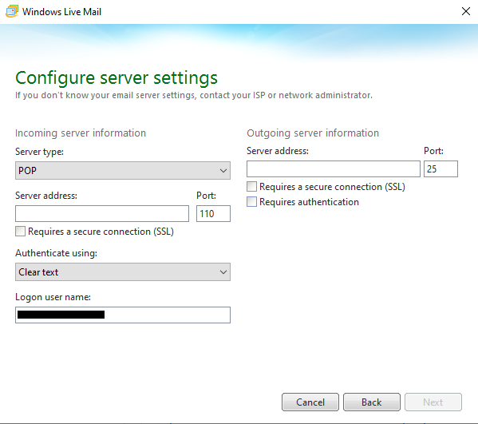Click the Outgoing server information label
This screenshot has height=424, width=478.
(x=313, y=133)
